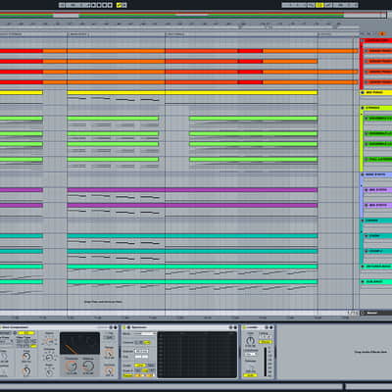This screenshot has height=392, width=392.
Task: Click the yellow toggle in top transport bar
Action: point(120,5)
